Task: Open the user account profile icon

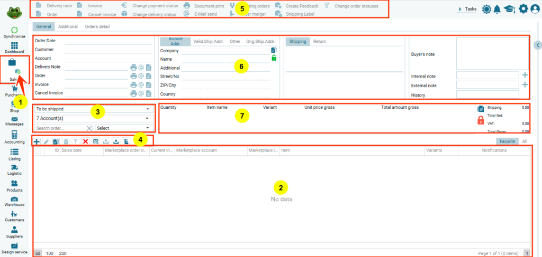Action: 534,9
